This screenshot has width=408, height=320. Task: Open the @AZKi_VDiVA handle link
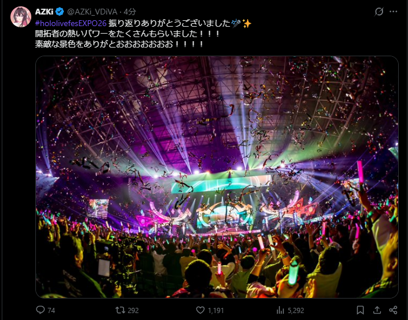pyautogui.click(x=92, y=12)
